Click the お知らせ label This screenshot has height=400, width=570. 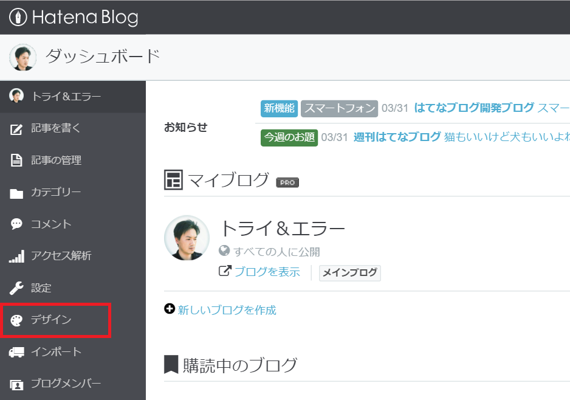[186, 127]
